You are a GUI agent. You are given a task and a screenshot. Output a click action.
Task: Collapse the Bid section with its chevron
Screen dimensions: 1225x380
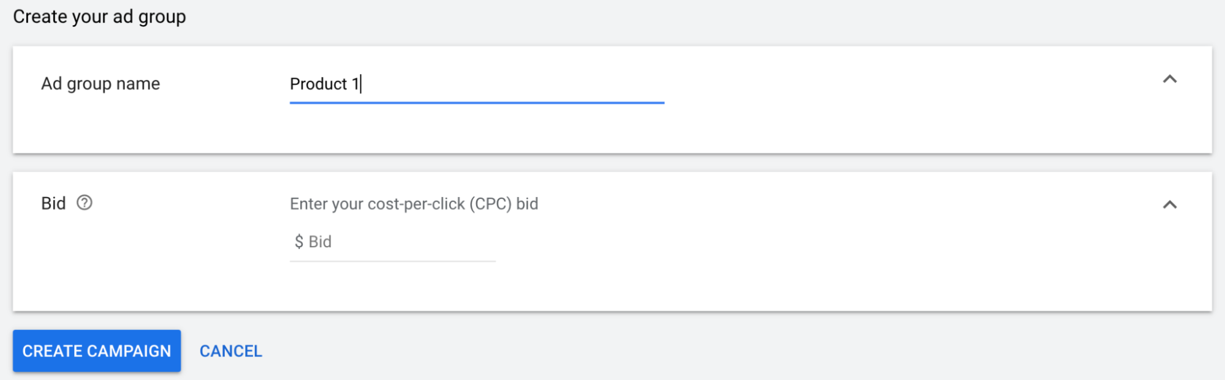(x=1169, y=204)
